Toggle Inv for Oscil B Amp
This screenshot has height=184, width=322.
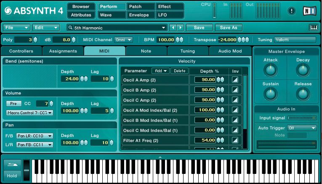tap(235, 90)
